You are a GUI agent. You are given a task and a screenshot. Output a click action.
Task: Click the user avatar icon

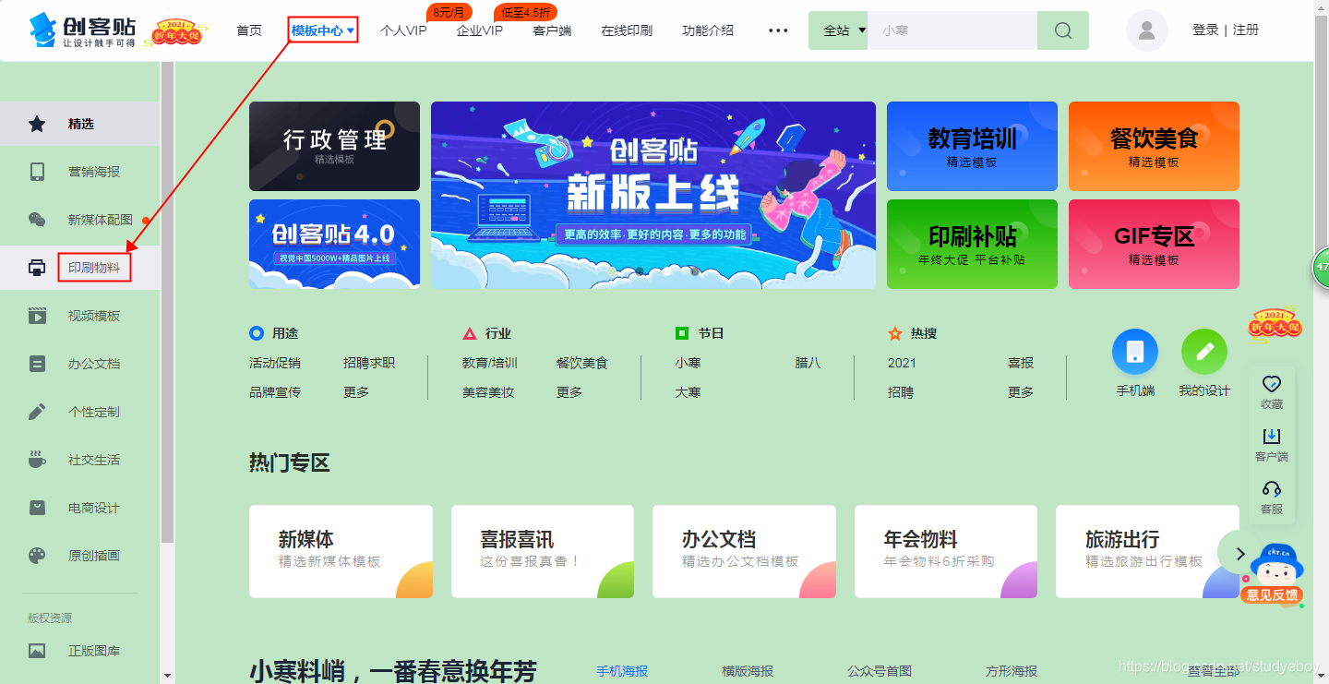(x=1147, y=30)
